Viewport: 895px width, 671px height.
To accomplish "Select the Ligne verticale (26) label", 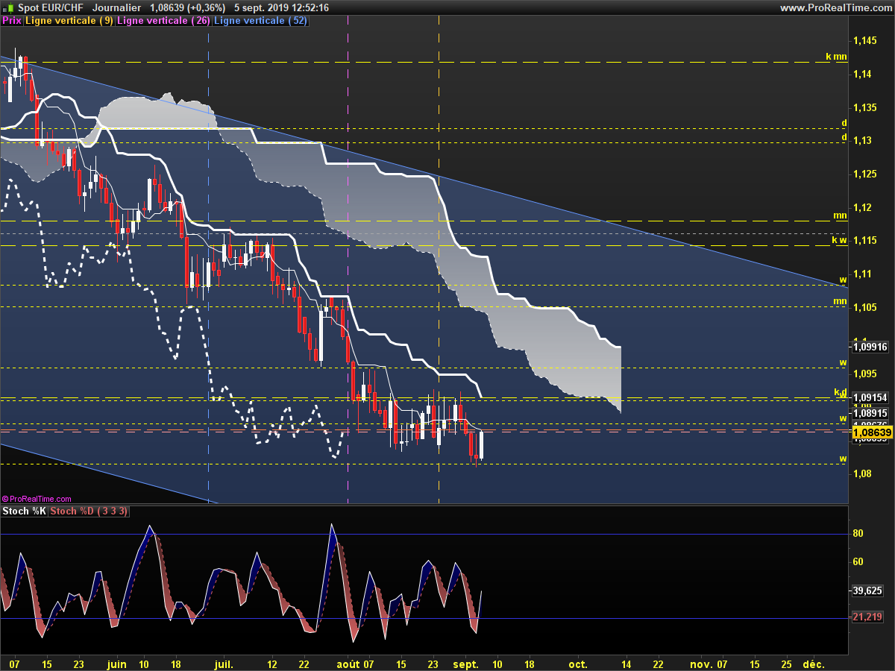I will coord(164,21).
